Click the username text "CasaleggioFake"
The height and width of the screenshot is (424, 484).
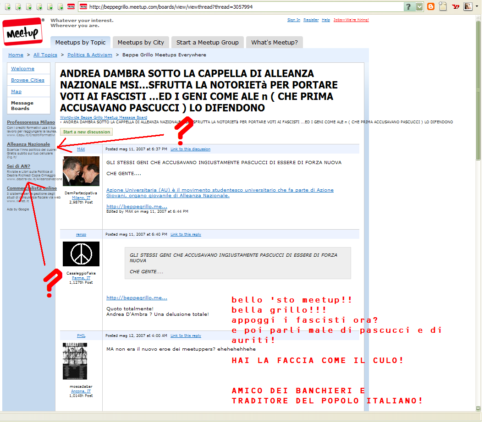coord(81,273)
